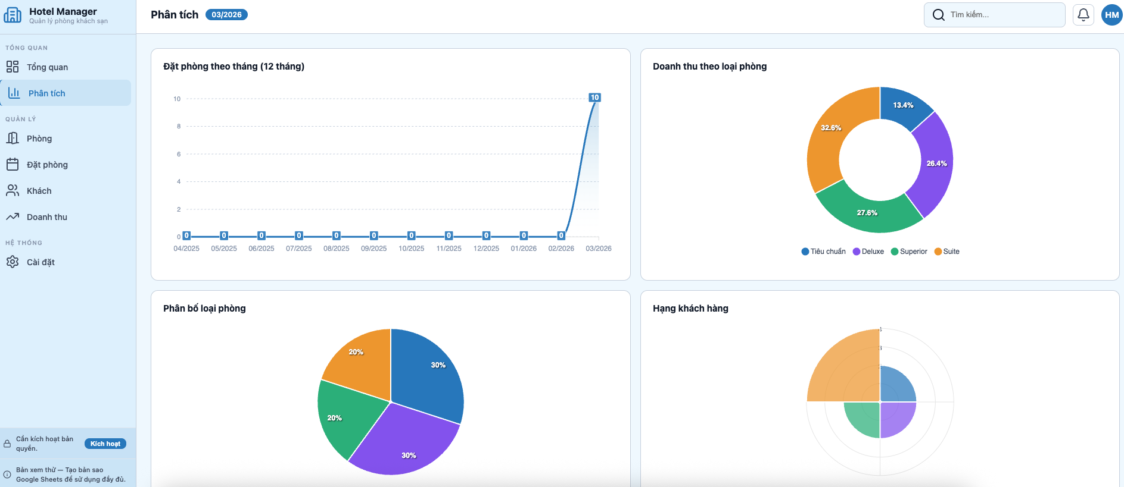Click the Cài đặt gear icon

[x=13, y=262]
